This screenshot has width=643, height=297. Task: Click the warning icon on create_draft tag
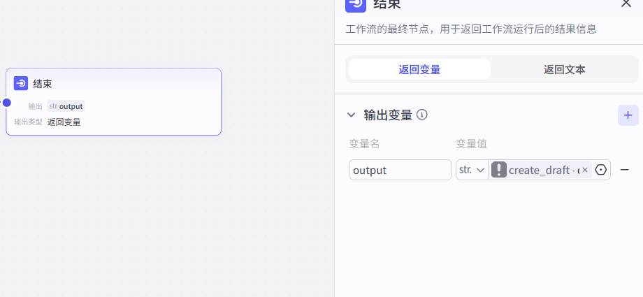point(499,170)
